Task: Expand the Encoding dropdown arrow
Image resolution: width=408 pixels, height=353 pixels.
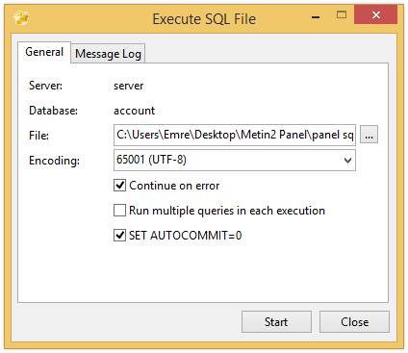Action: click(x=347, y=161)
